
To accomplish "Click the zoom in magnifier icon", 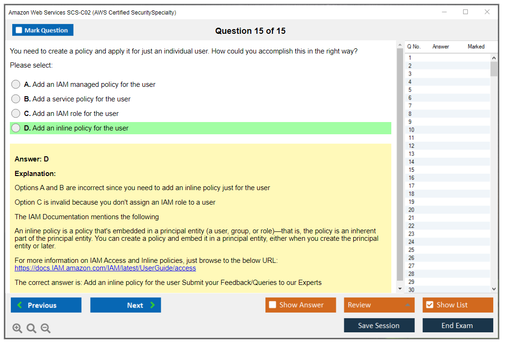I will click(x=17, y=329).
